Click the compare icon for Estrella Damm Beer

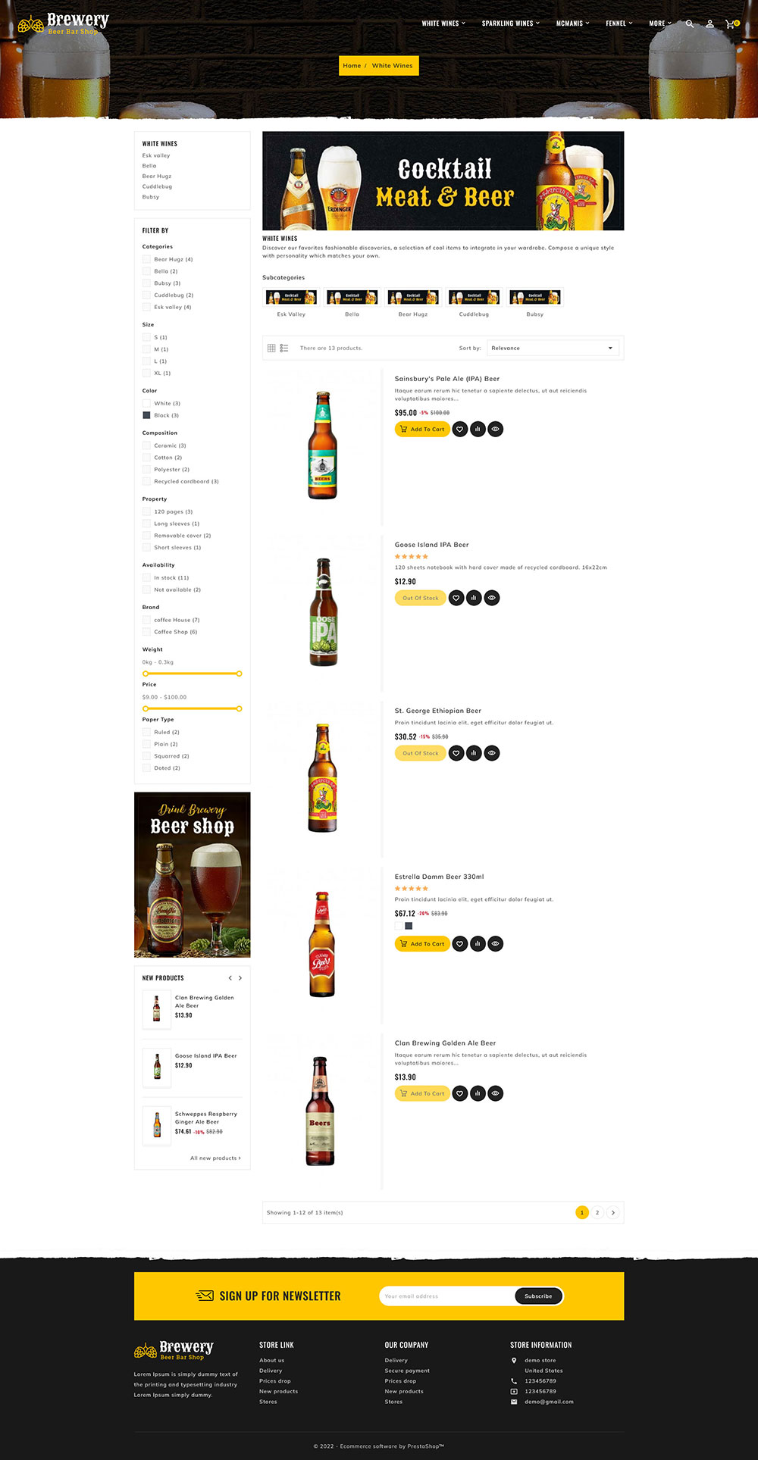point(478,944)
